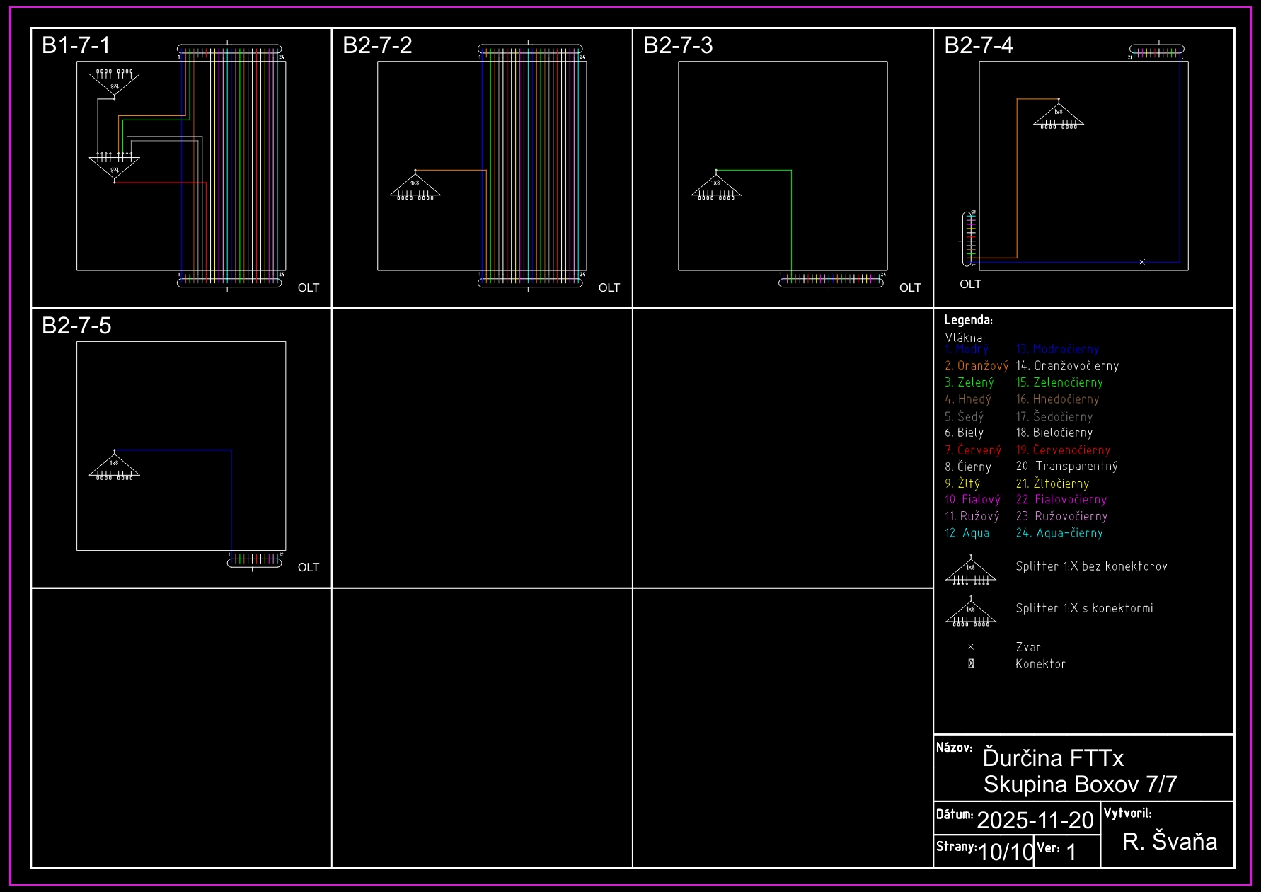The height and width of the screenshot is (892, 1261).
Task: Select the Zvar cross symbol in legend
Action: click(971, 647)
